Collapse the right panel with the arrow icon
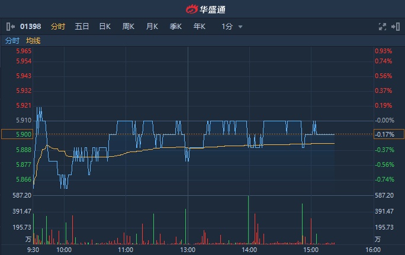The width and height of the screenshot is (405, 255). (x=396, y=27)
